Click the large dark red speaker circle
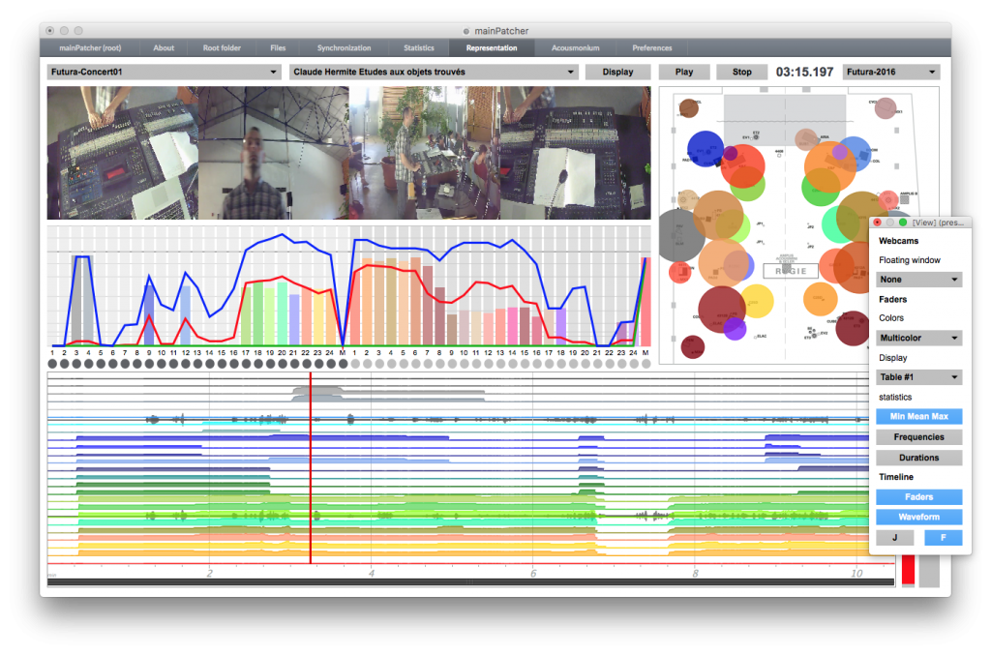Image resolution: width=991 pixels, height=654 pixels. [x=722, y=311]
